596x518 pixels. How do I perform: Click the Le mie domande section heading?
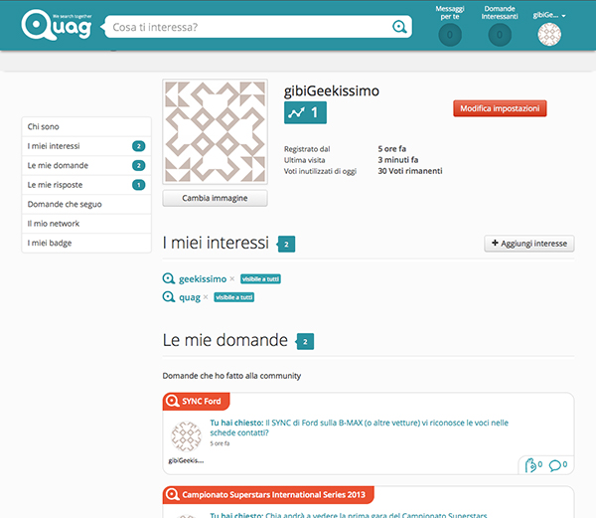coord(225,340)
